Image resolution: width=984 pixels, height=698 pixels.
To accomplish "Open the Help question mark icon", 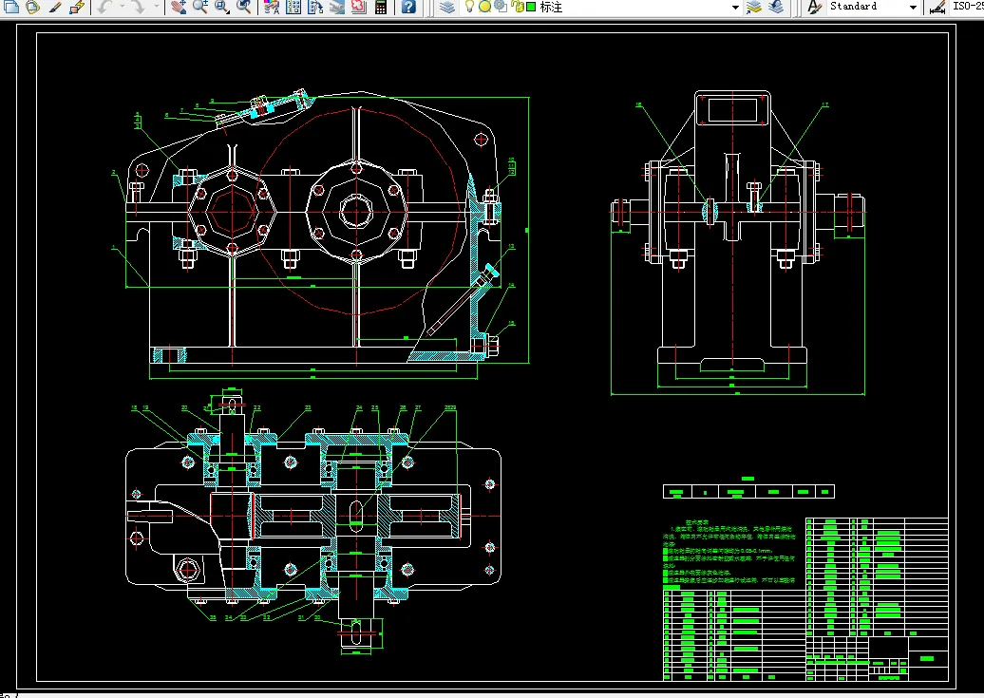I will pos(408,7).
